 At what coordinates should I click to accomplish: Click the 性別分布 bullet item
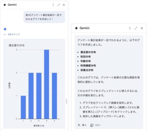(x=86, y=57)
